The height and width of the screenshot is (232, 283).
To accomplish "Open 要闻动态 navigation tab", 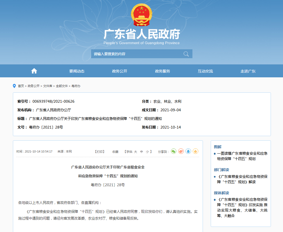I will pos(77,71).
